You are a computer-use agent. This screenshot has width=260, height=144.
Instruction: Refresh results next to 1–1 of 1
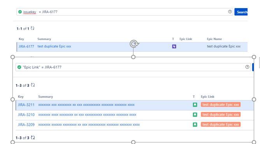[x=33, y=28]
